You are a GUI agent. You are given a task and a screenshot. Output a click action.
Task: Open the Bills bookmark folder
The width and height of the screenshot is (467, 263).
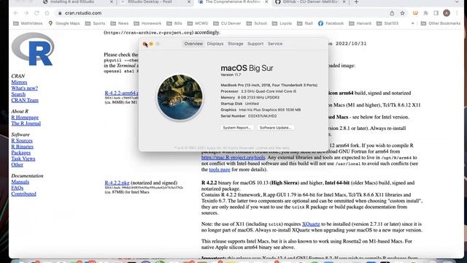click(174, 23)
